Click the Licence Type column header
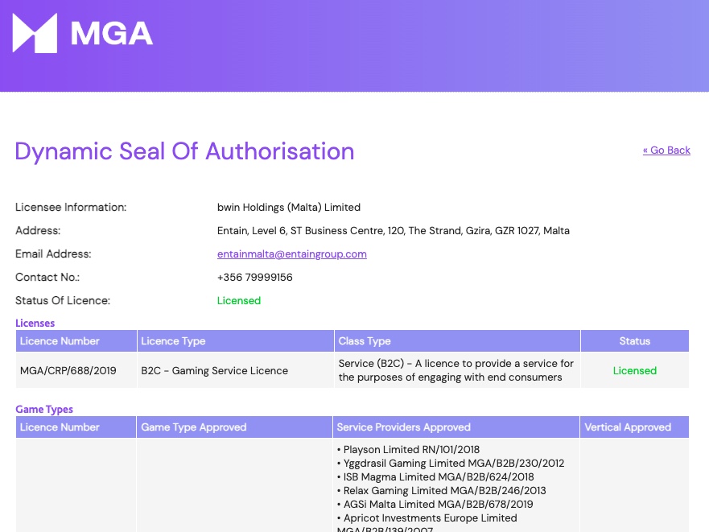 coord(173,340)
